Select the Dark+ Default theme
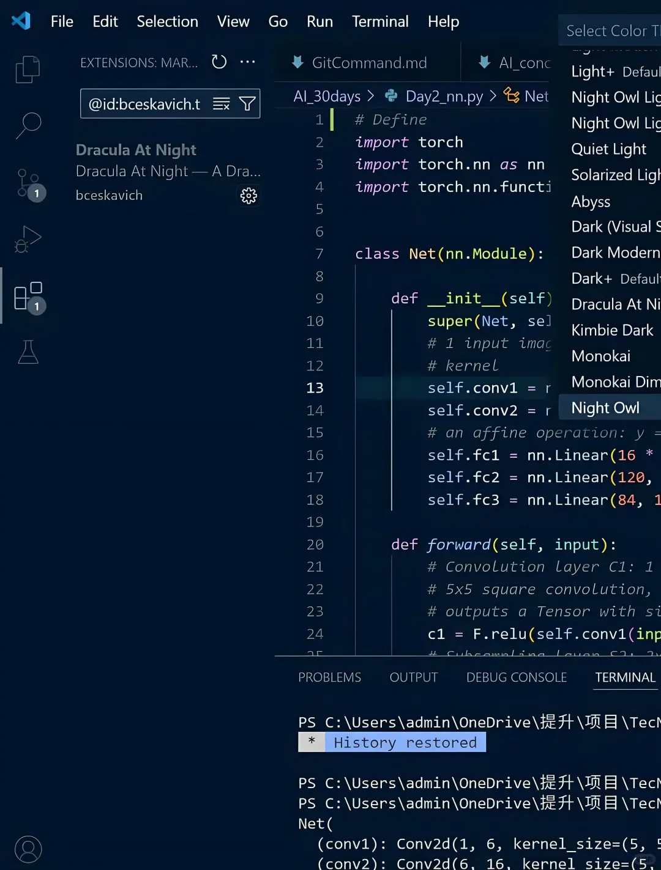The width and height of the screenshot is (661, 870). pyautogui.click(x=610, y=279)
